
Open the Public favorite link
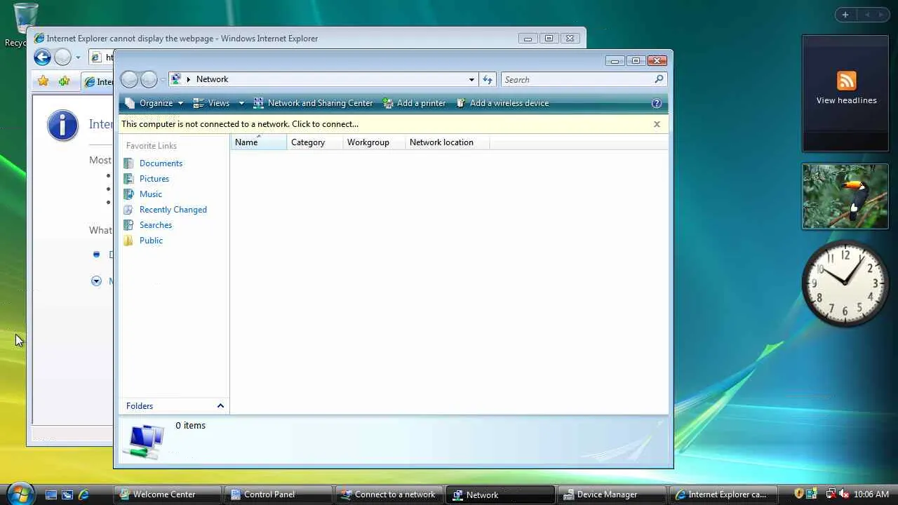point(151,241)
